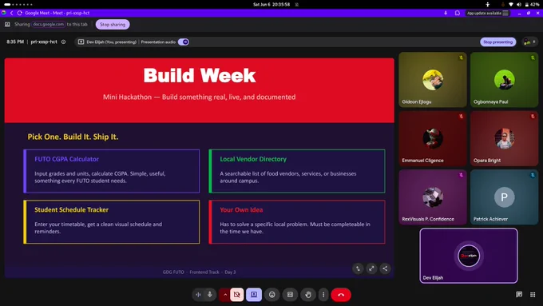
Task: Open the accessibility menu icon
Action: tap(488, 5)
